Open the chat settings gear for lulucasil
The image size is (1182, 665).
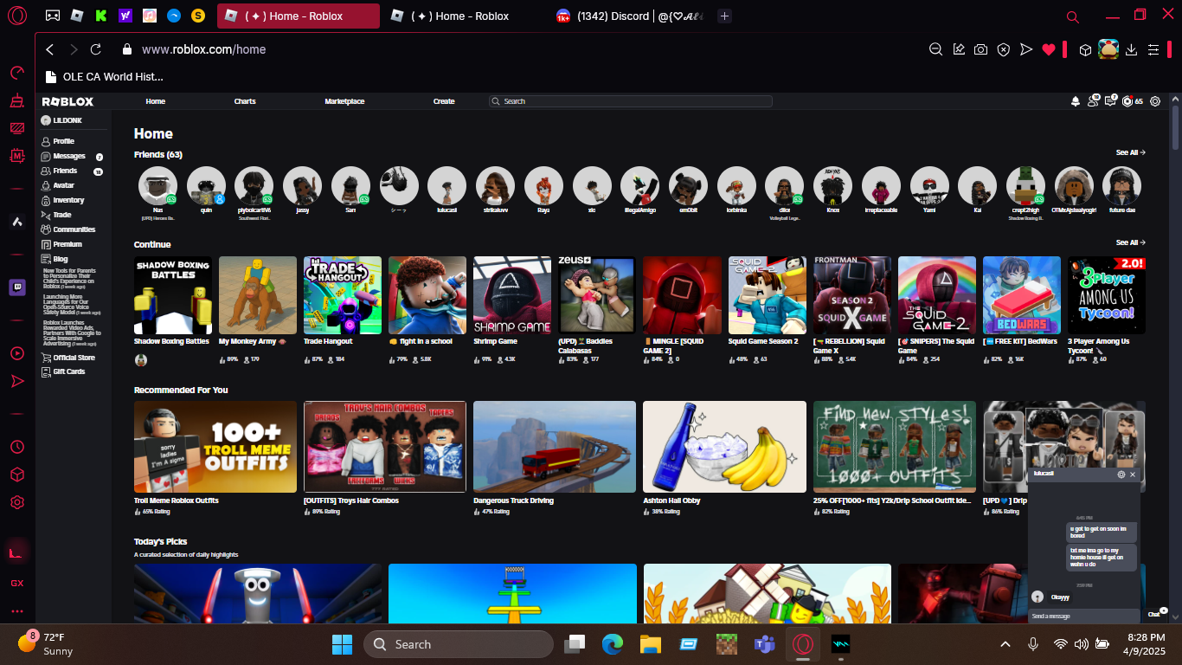(1121, 475)
